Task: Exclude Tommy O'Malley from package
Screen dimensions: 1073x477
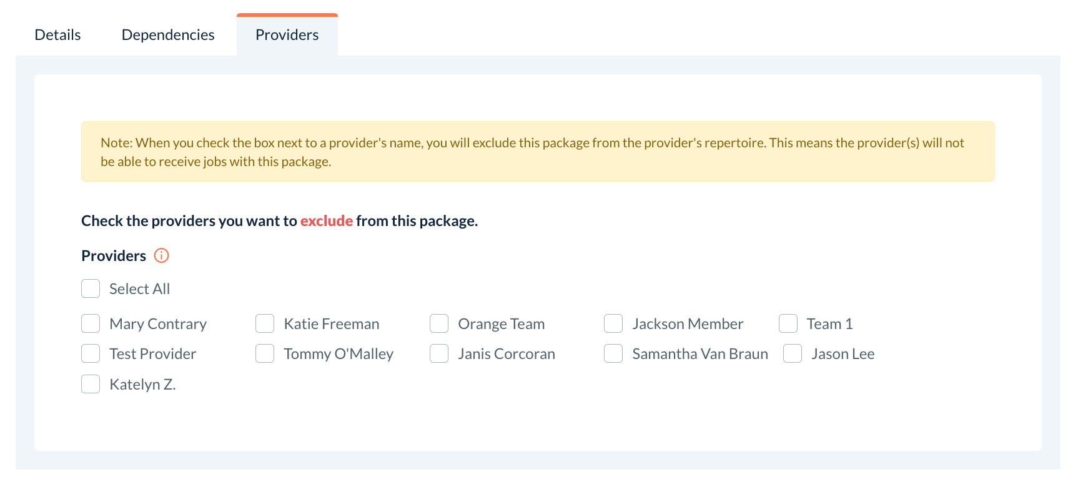Action: [x=265, y=353]
